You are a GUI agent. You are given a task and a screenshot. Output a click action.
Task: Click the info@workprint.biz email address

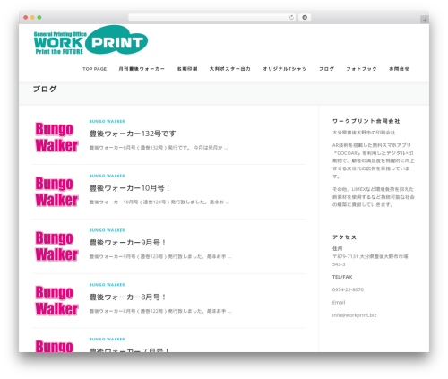point(354,315)
